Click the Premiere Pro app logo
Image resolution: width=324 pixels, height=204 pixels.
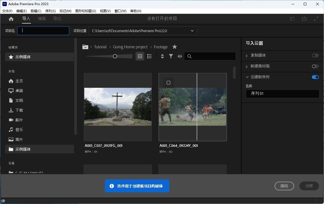point(5,4)
